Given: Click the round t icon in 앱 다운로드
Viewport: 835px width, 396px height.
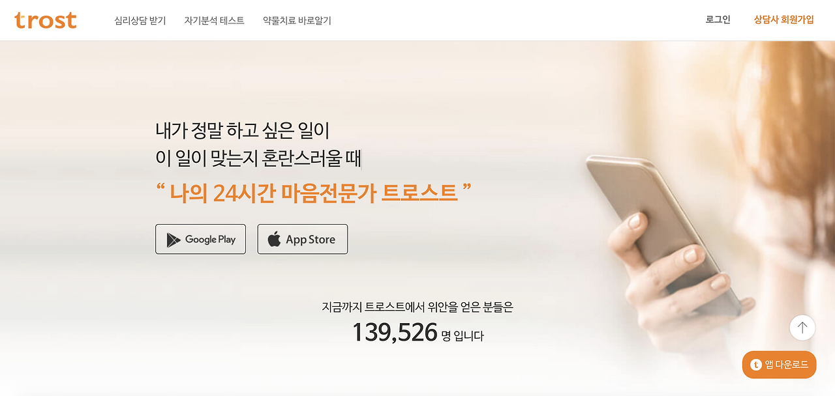Looking at the screenshot, I should (756, 365).
